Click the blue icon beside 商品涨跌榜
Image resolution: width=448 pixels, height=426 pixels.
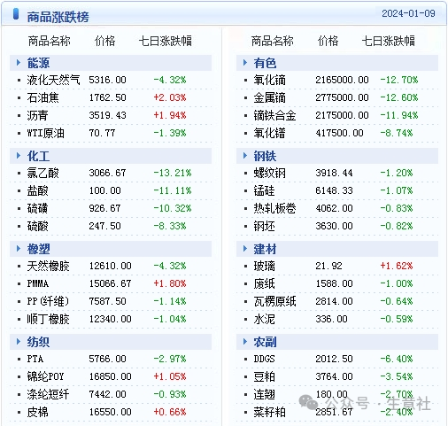pos(16,14)
